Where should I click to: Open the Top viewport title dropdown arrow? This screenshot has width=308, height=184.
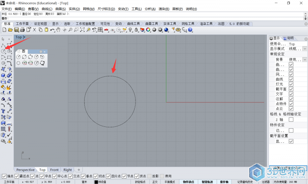click(x=24, y=37)
